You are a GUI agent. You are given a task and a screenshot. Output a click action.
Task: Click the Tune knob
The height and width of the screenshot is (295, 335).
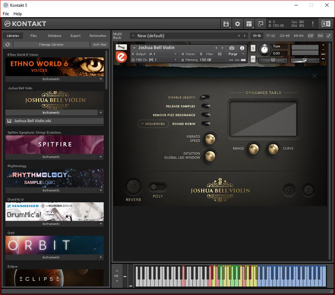[265, 50]
